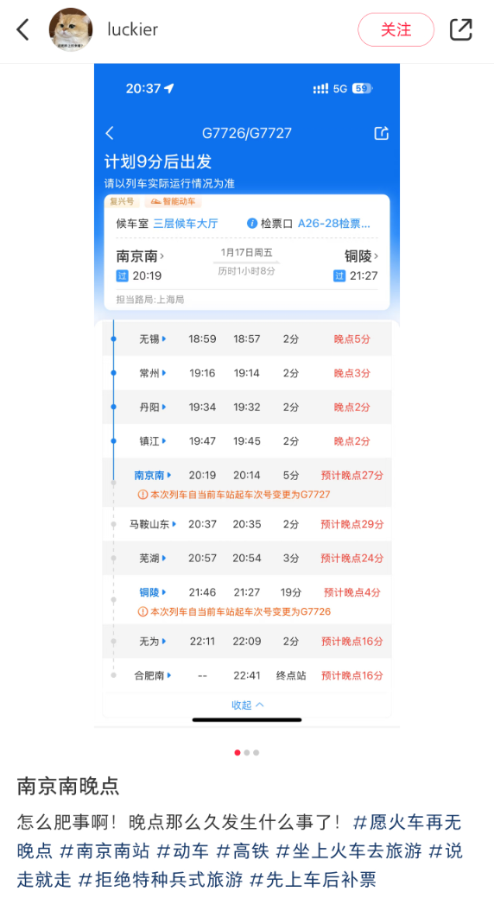The height and width of the screenshot is (904, 494).
Task: Open hashtag #高铁
Action: (x=242, y=850)
